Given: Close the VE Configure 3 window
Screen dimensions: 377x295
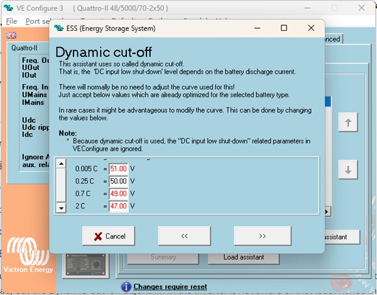Looking at the screenshot, I should pos(361,8).
